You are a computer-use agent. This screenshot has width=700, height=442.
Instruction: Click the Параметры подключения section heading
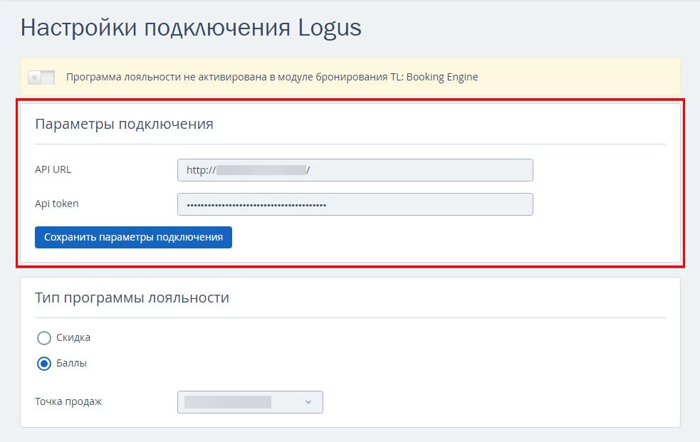(124, 124)
